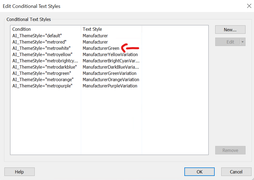Highlight the AI_ThemeStyle="metrodarkblue" condition
This screenshot has width=254, height=180.
tap(45, 67)
